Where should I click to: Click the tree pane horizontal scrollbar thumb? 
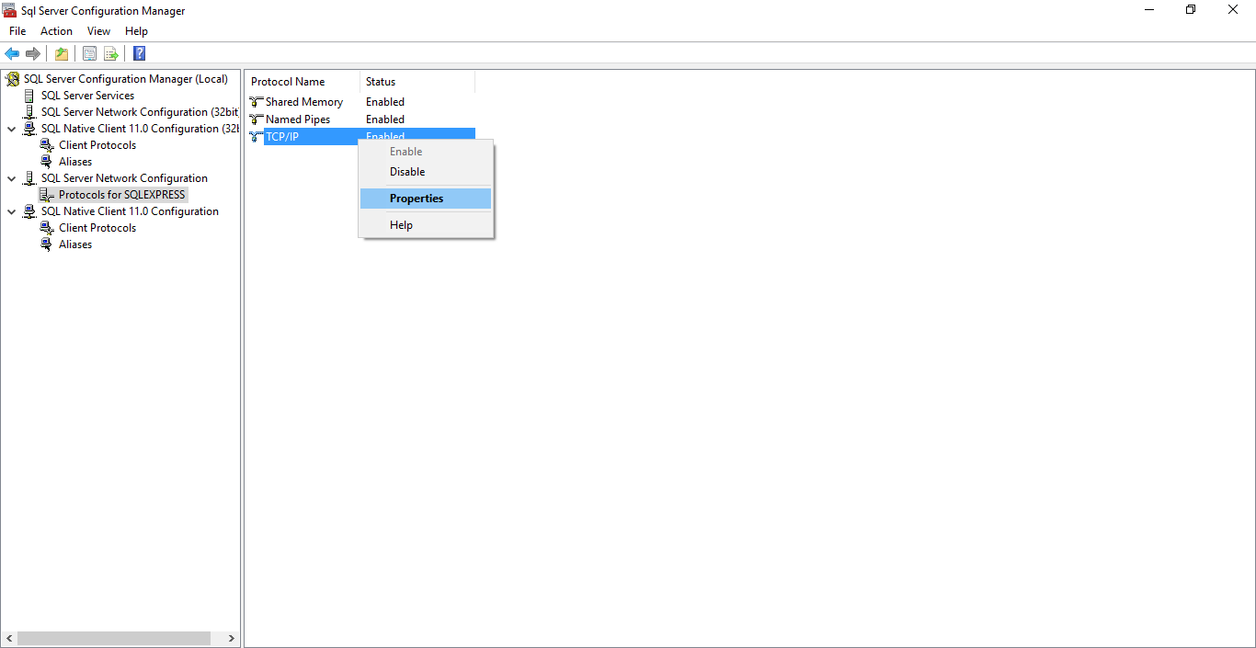(114, 638)
